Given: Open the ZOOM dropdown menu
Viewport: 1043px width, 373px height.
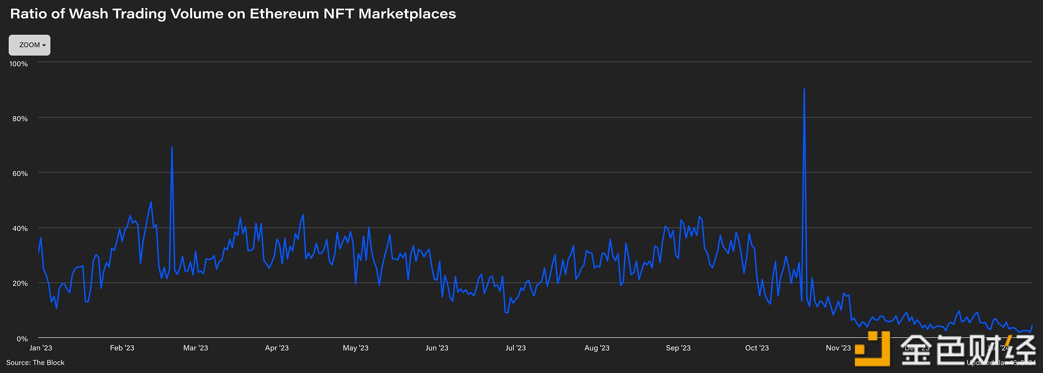Looking at the screenshot, I should point(30,45).
